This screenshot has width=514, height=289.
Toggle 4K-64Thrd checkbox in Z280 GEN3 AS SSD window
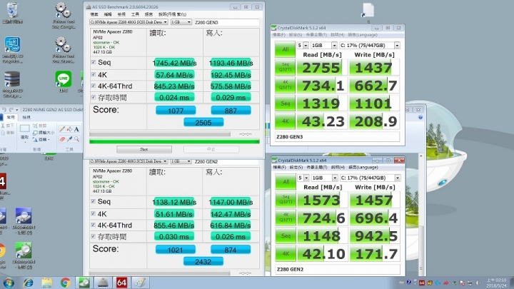(94, 86)
